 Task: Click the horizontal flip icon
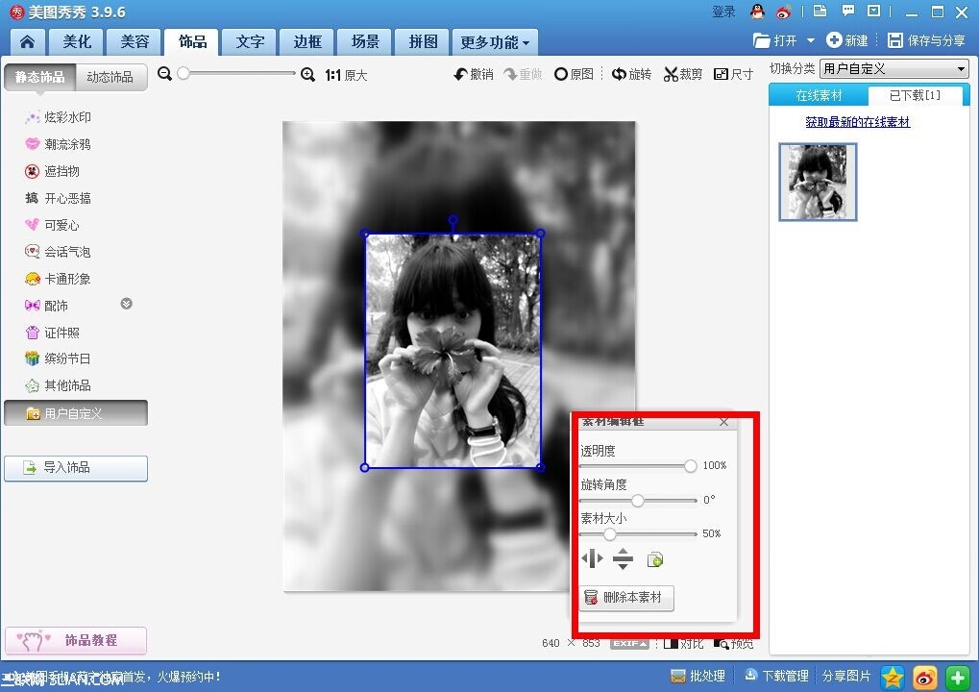click(x=592, y=558)
